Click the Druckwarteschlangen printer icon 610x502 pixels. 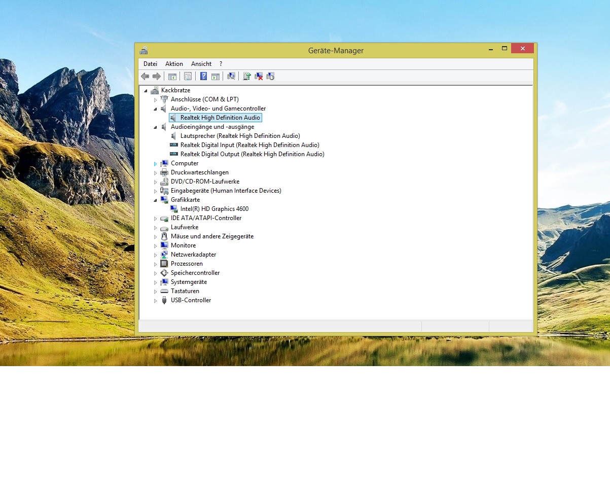click(164, 172)
